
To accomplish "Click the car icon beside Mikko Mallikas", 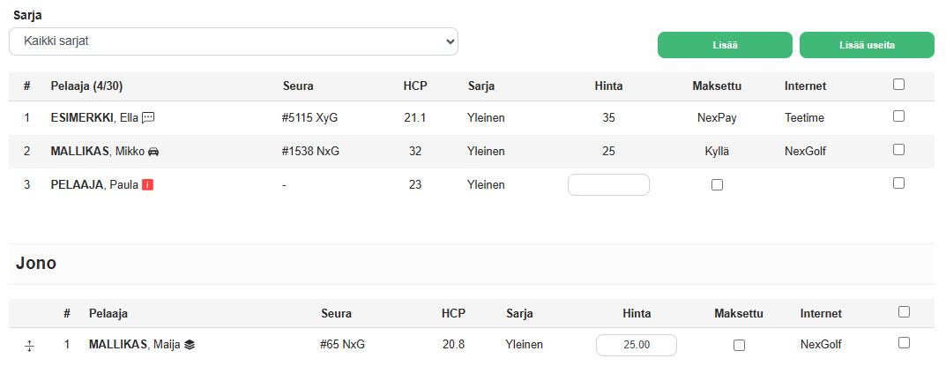I will click(x=153, y=152).
